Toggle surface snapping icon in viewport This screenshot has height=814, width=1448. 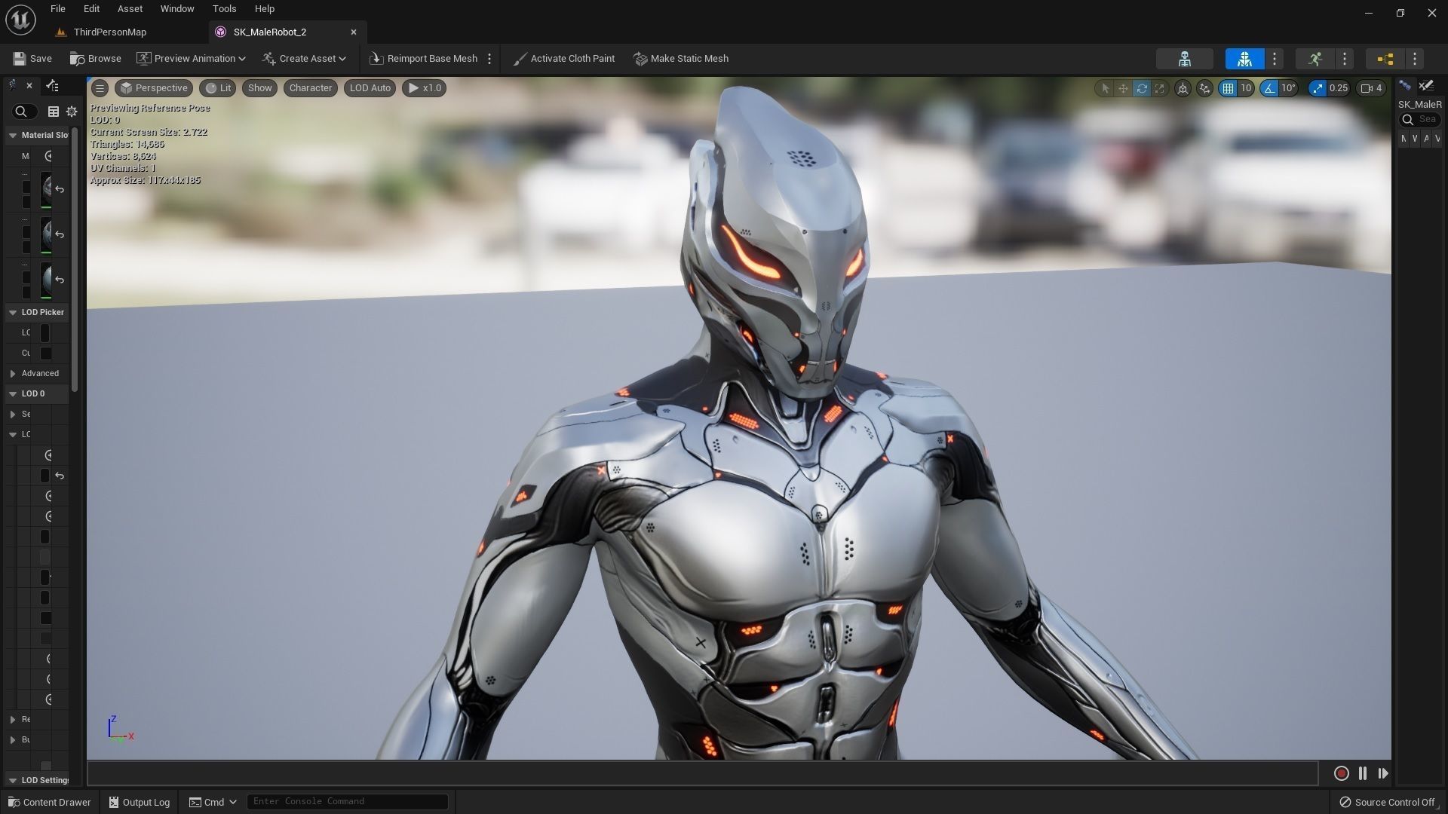coord(1204,88)
